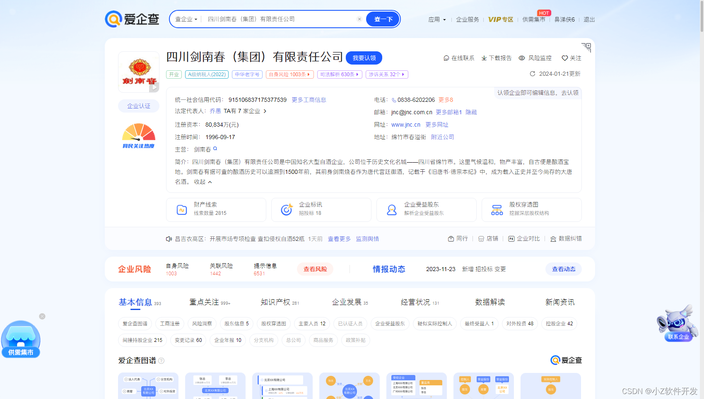Click the 企业认证 button under the logo
Screen dimensions: 704x399
click(139, 106)
